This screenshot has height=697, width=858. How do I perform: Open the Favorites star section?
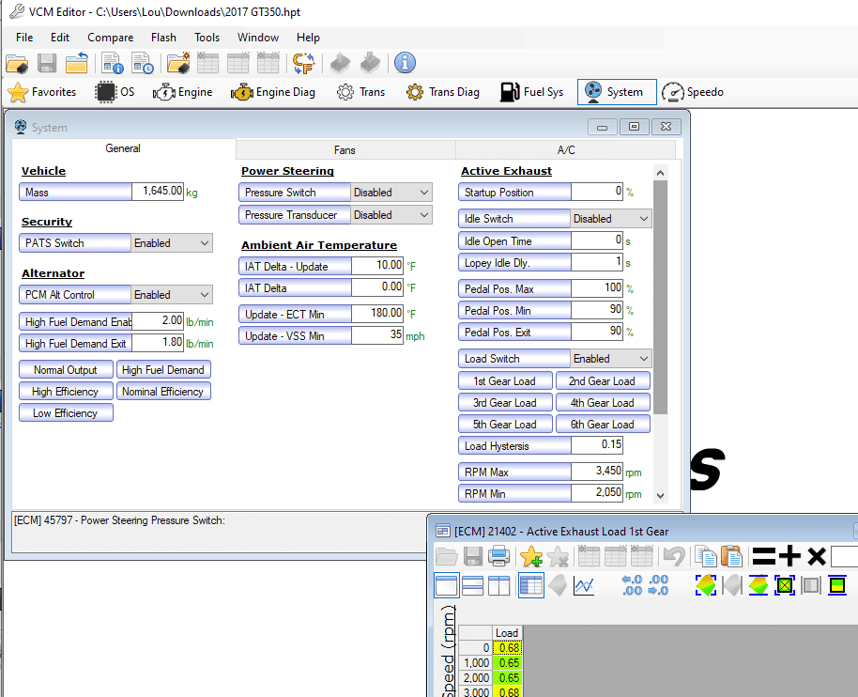pos(42,92)
